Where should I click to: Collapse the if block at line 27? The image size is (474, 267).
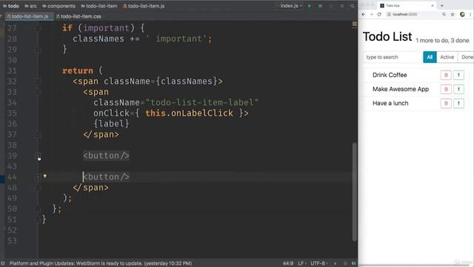38,28
